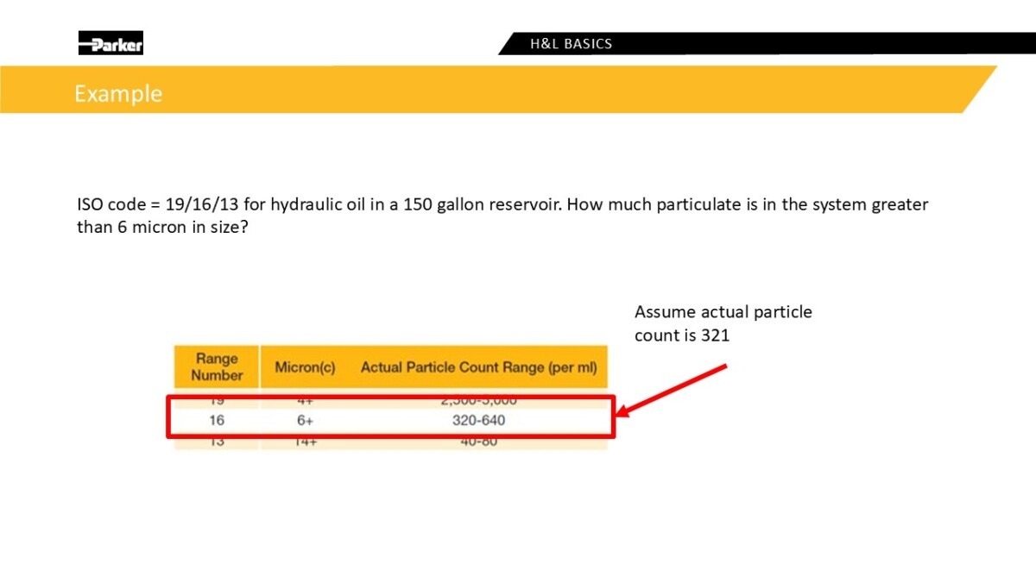Select the 6+ micron cell
The width and height of the screenshot is (1036, 582).
pos(305,421)
